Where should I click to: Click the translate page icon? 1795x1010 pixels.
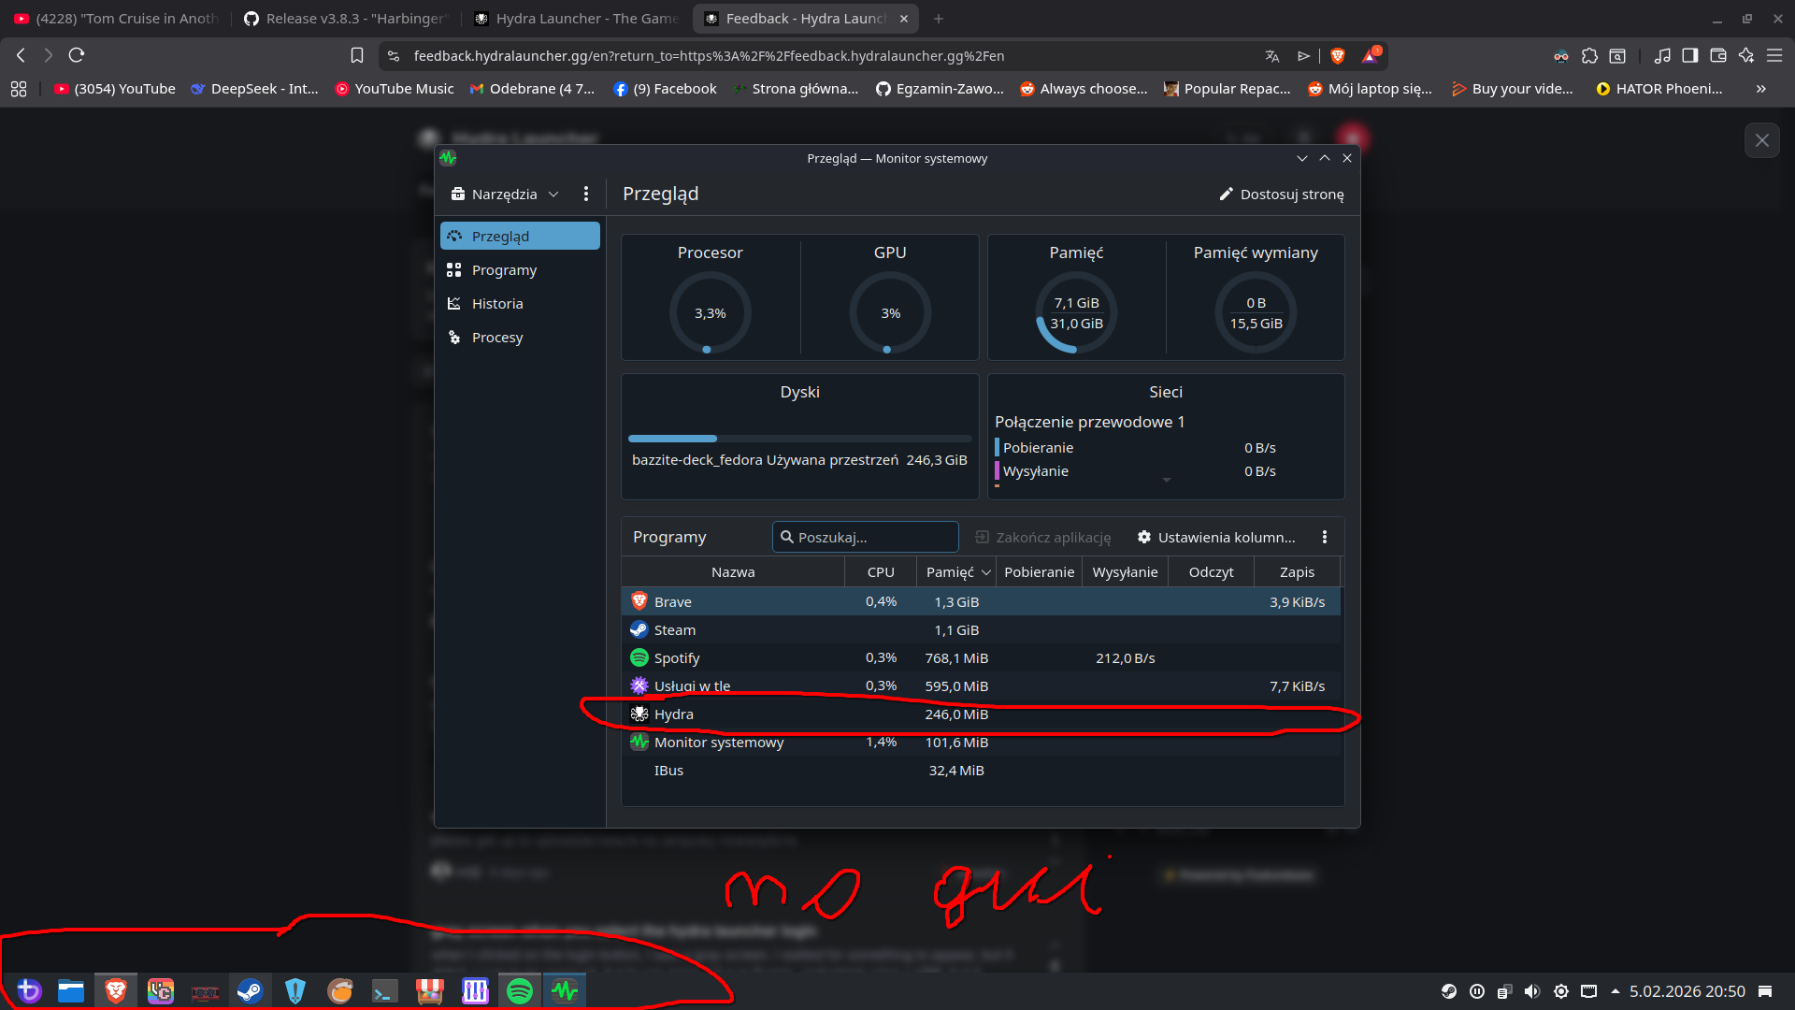[1272, 56]
